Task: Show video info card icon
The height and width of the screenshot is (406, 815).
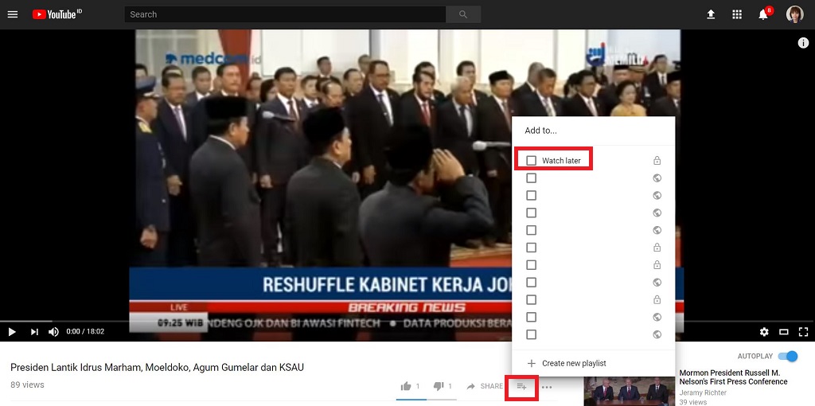Action: click(803, 43)
